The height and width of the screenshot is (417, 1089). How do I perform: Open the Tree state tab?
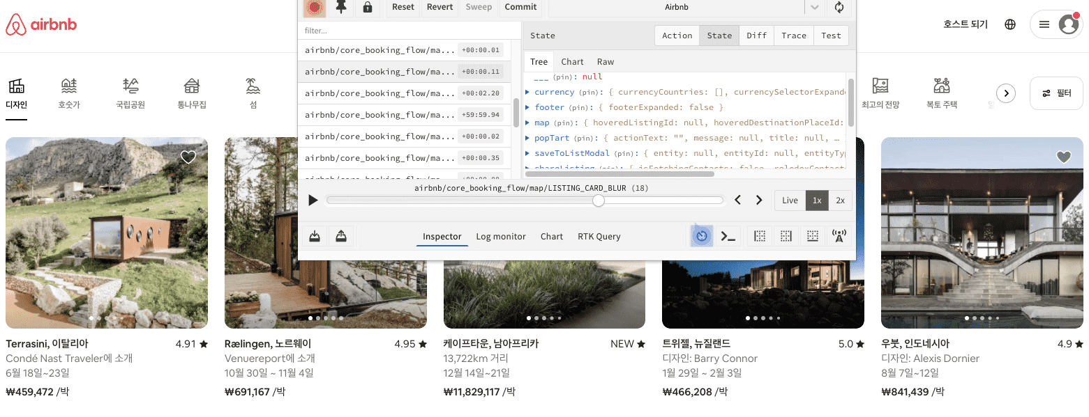point(539,61)
